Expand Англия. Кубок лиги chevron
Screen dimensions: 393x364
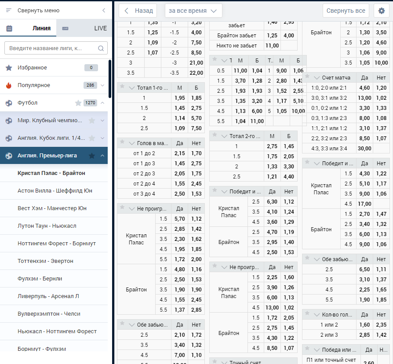[x=102, y=138]
